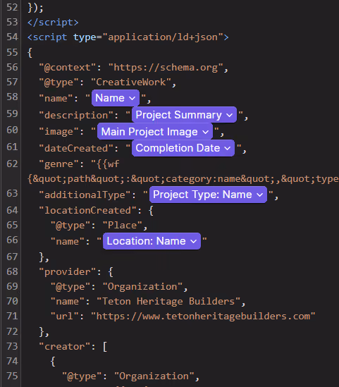Screen dimensions: 339x387
Task: Click the "url" key on line 71
Action: 64,317
